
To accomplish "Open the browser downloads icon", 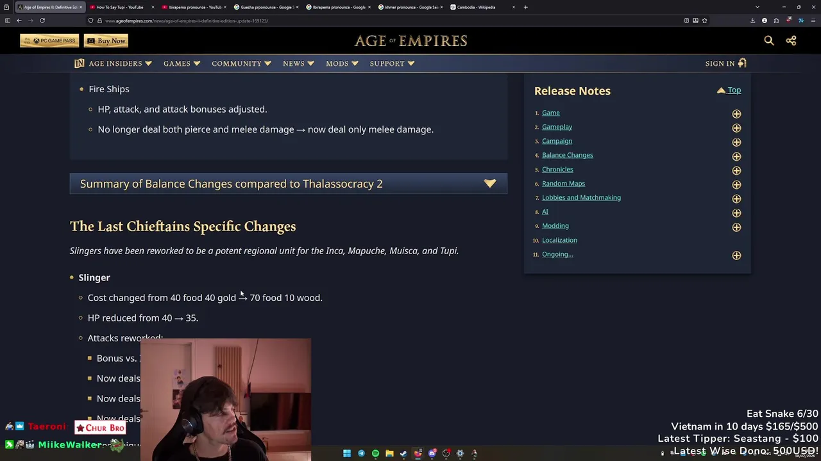I will 752,20.
